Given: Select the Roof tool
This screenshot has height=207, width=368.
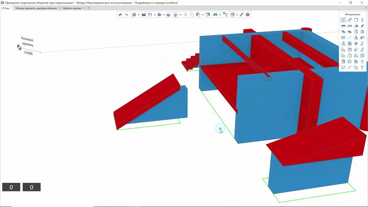Looking at the screenshot, I should [x=356, y=26].
